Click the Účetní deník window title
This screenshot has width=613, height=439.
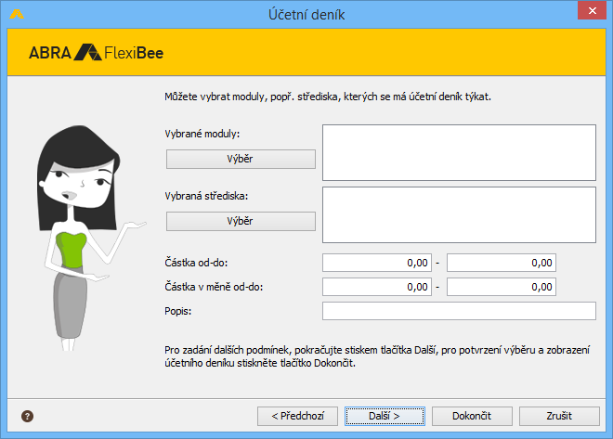point(306,15)
